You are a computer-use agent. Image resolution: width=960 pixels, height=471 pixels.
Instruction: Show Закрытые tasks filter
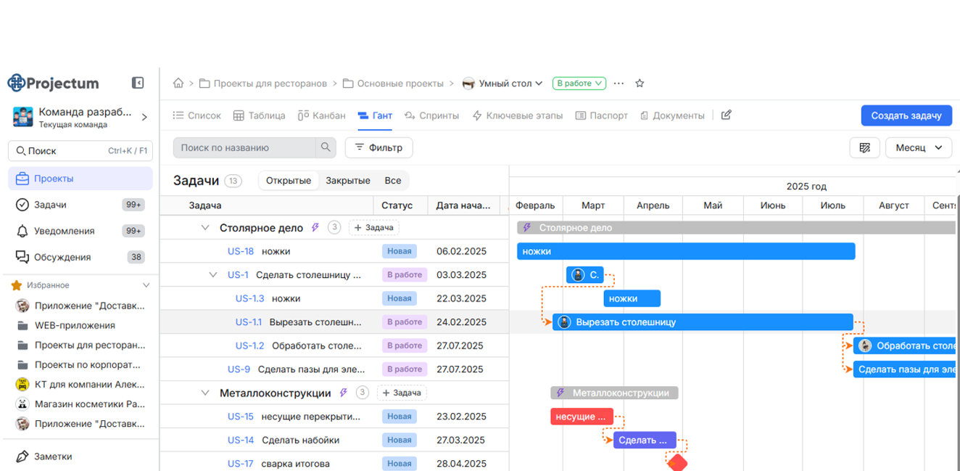coord(348,181)
